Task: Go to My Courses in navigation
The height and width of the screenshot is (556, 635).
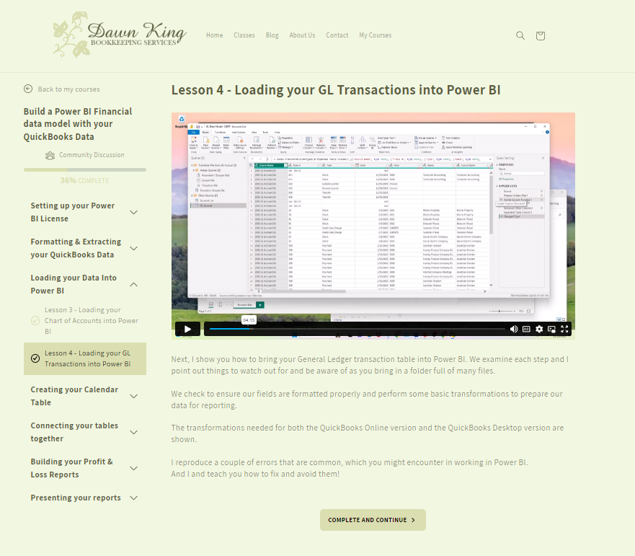Action: pos(375,35)
